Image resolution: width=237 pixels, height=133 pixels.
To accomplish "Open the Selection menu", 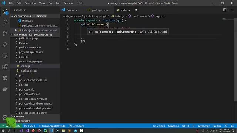I will [x=30, y=3].
